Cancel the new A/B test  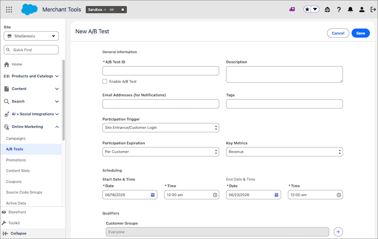(338, 33)
